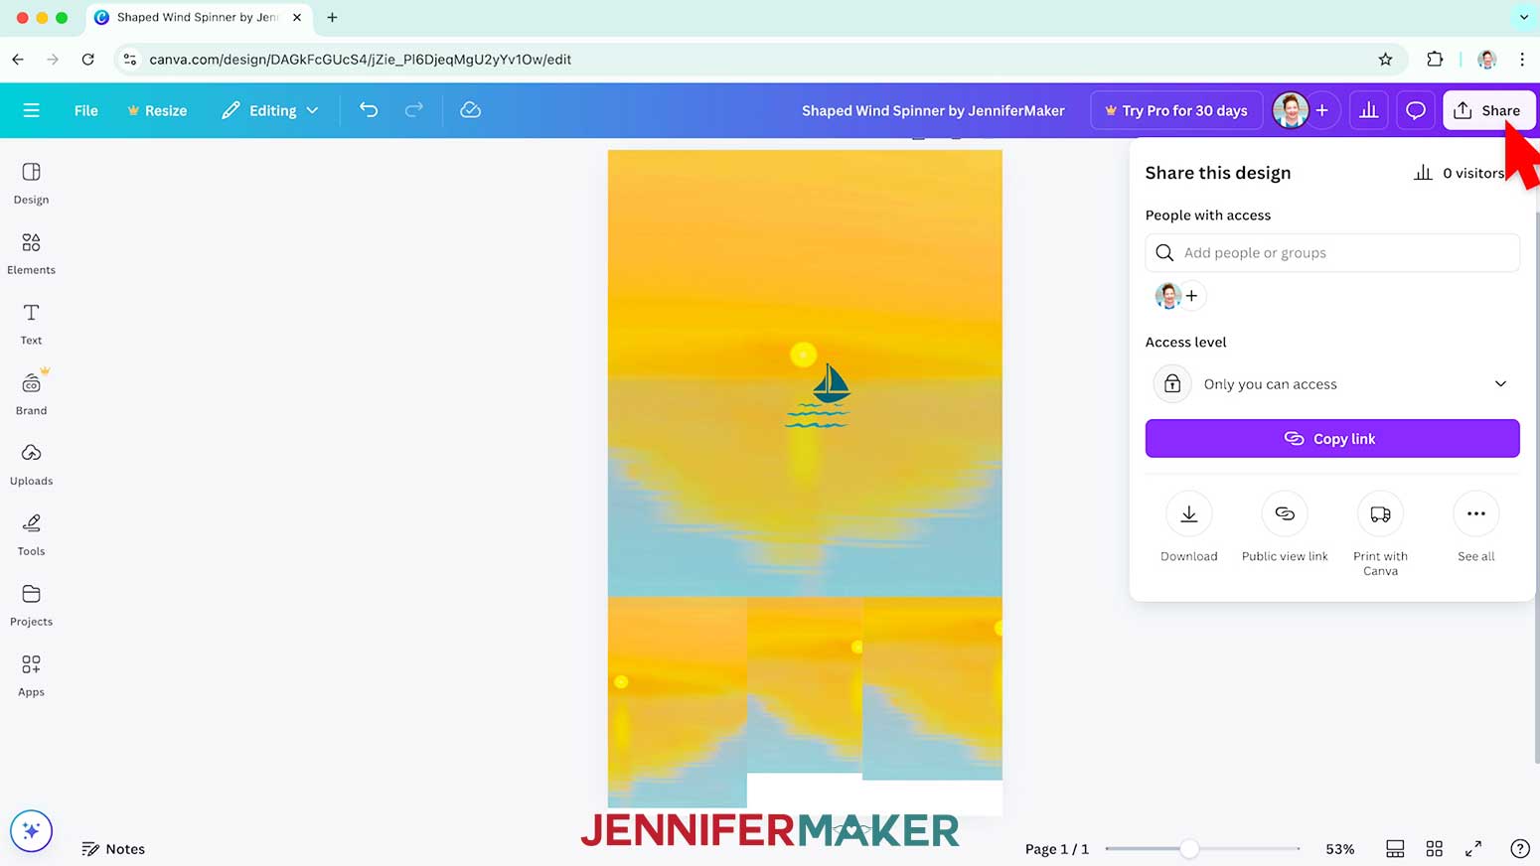Click the browser address bar URL
Image resolution: width=1540 pixels, height=866 pixels.
click(360, 60)
